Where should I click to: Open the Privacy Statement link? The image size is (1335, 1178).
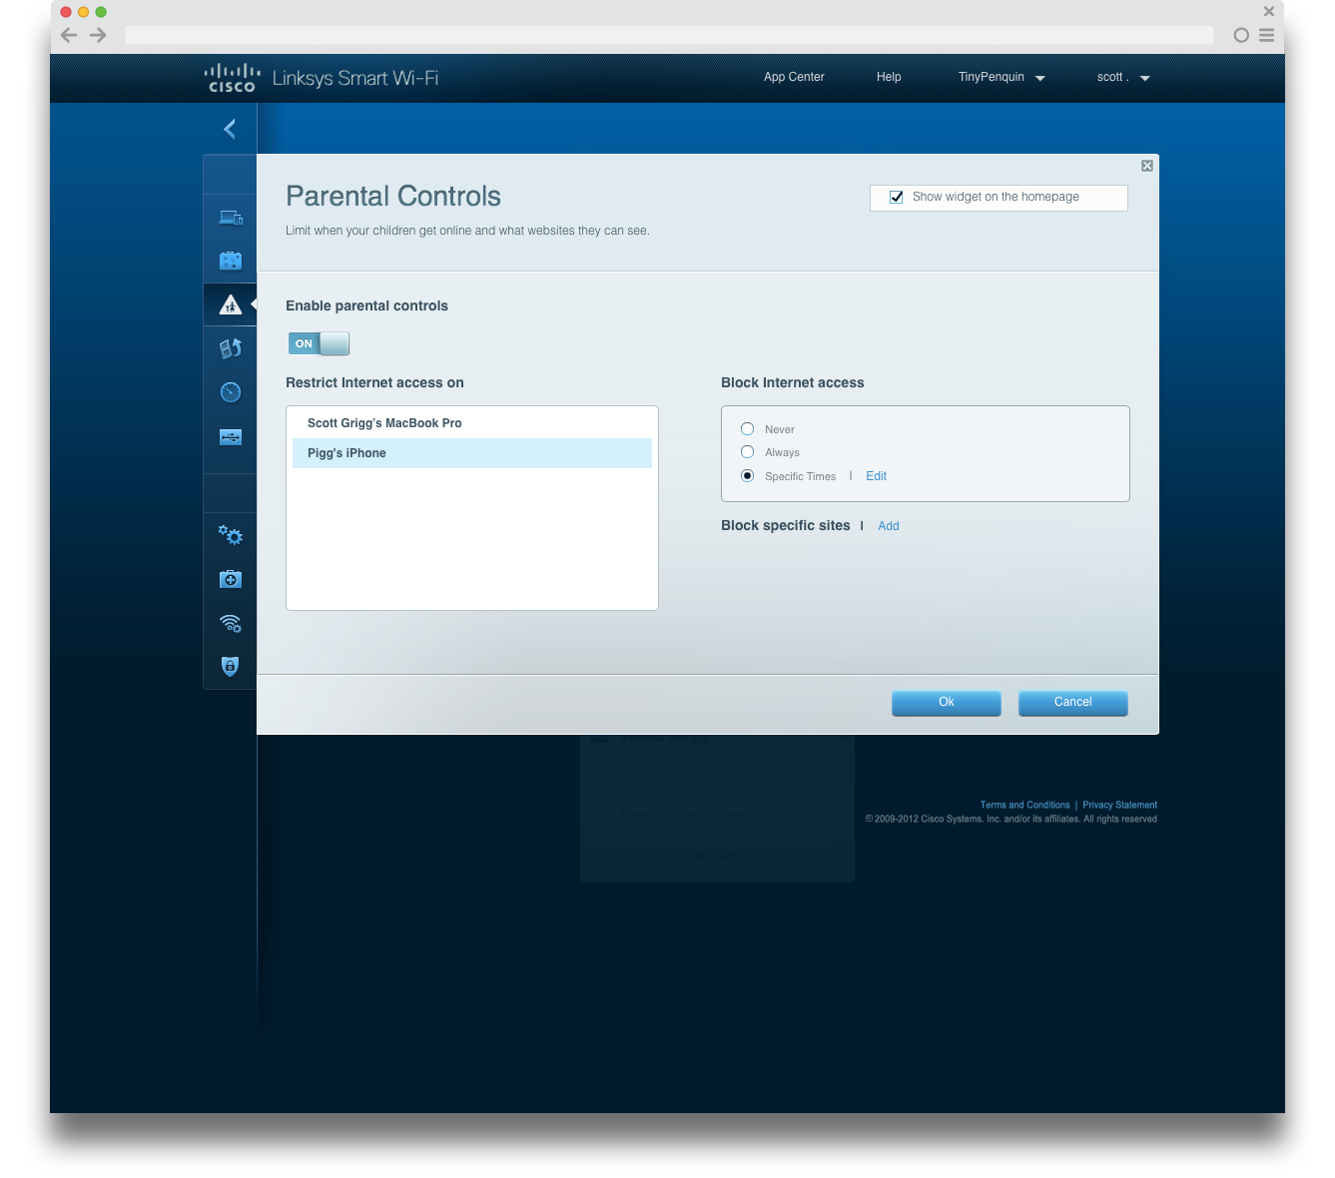click(x=1119, y=805)
